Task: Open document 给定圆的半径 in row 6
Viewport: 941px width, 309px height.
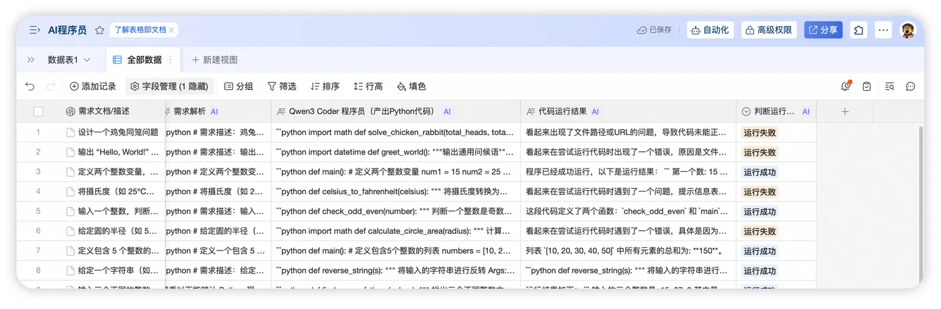Action: [x=112, y=231]
